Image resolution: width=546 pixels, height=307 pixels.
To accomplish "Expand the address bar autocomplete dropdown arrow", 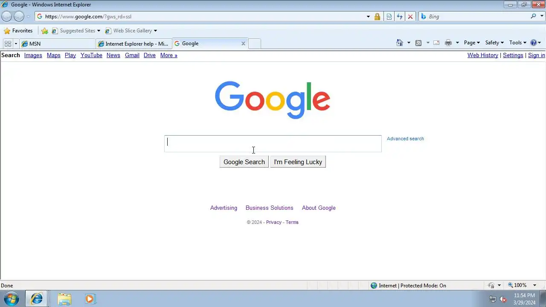I will point(368,17).
